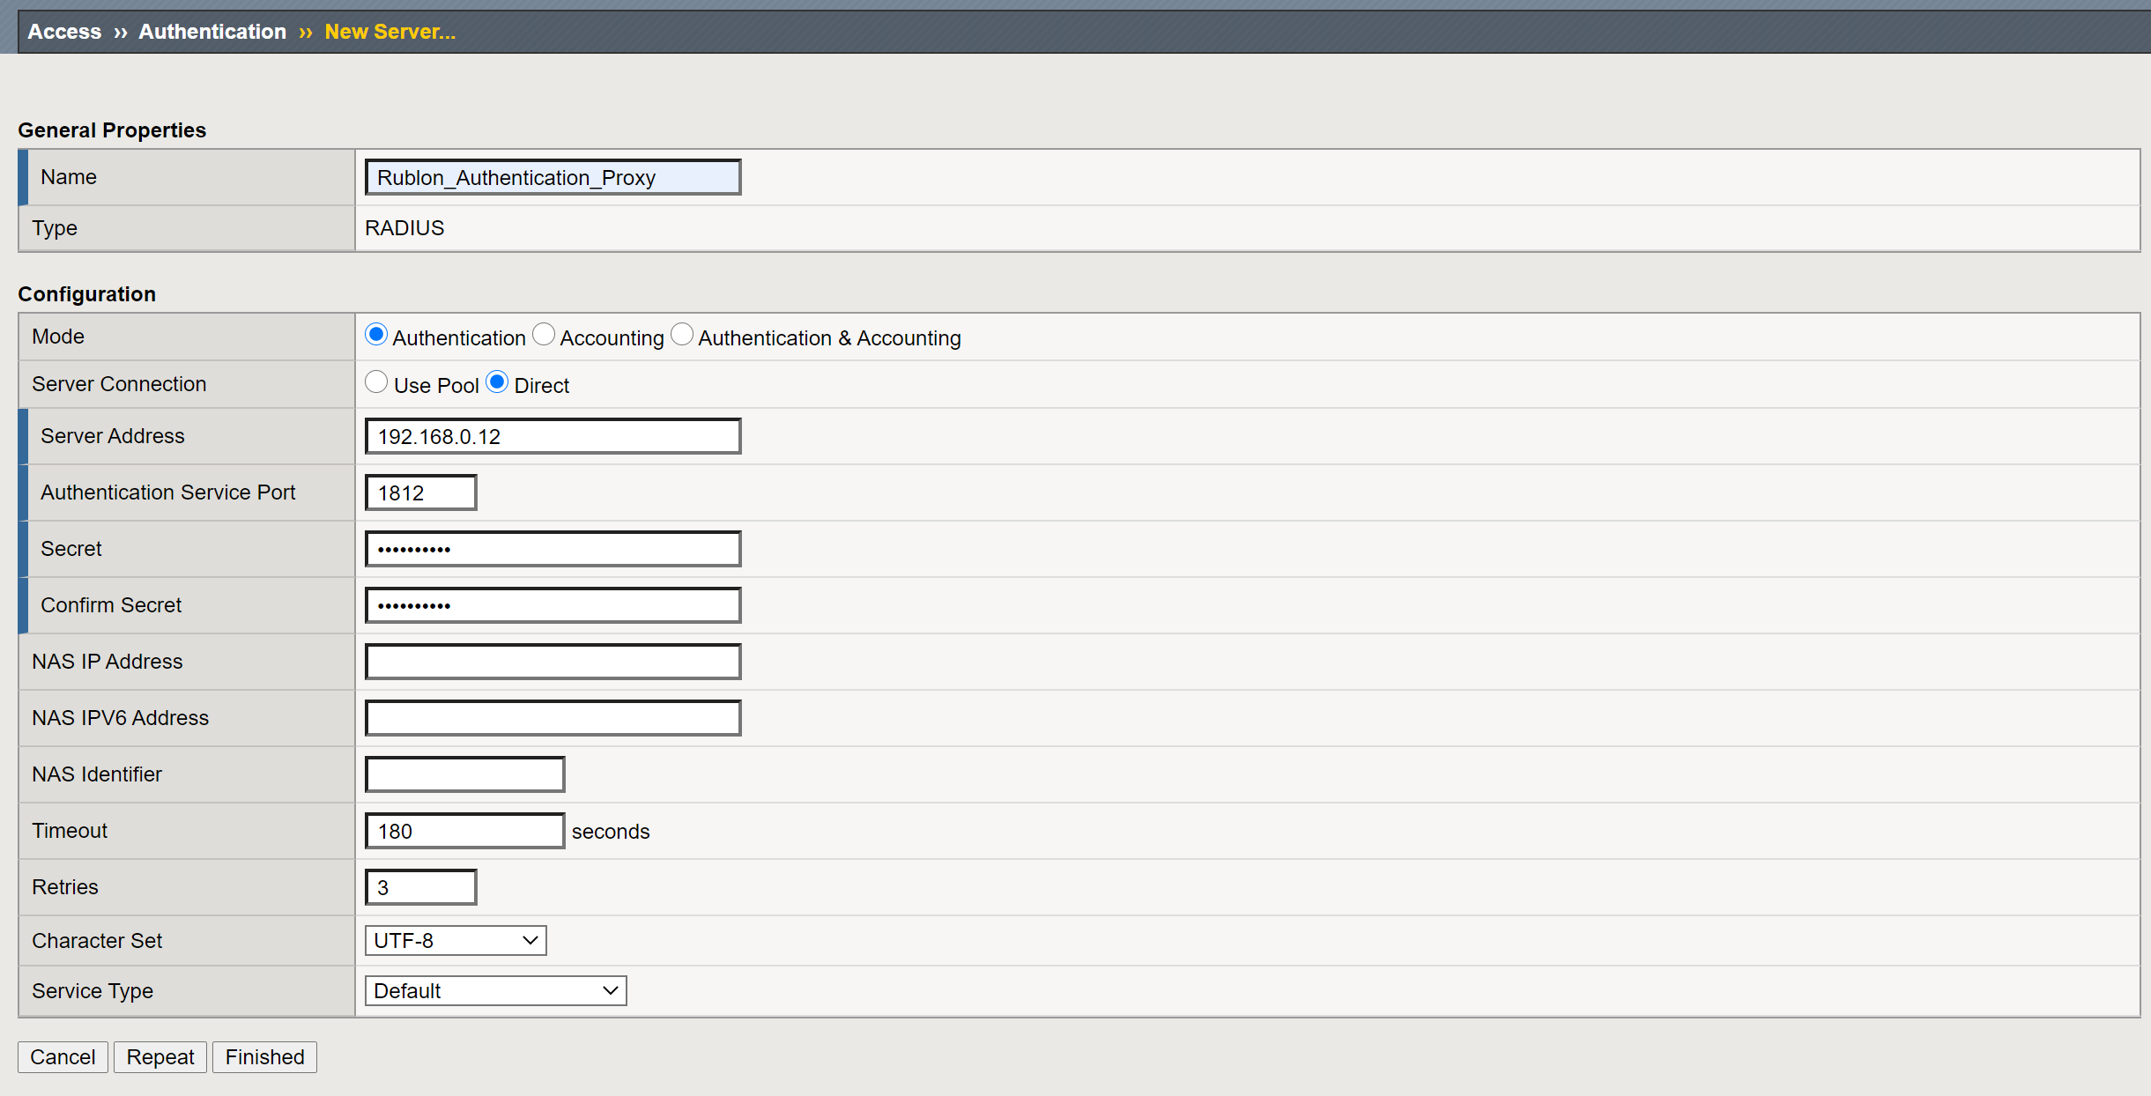Click the Repeat button
Viewport: 2151px width, 1096px height.
click(x=159, y=1056)
